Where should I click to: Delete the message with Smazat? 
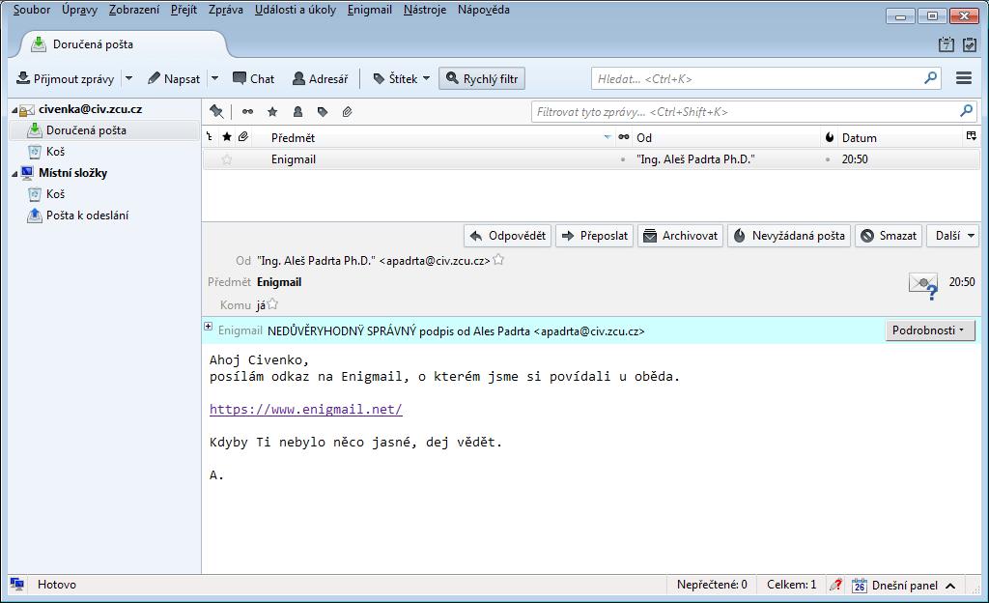(889, 235)
